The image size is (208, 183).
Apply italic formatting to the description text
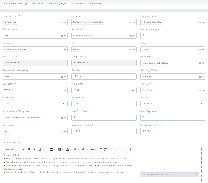coord(34,149)
